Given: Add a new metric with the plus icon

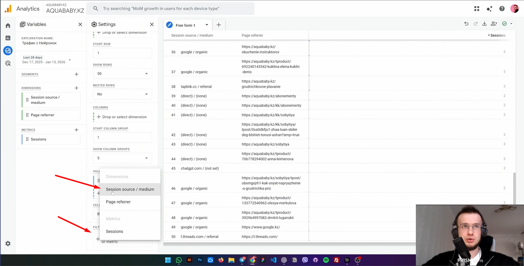Looking at the screenshot, I should pos(76,130).
